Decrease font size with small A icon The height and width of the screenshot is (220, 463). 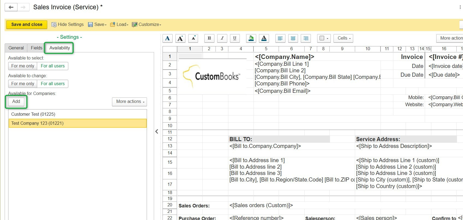click(193, 38)
